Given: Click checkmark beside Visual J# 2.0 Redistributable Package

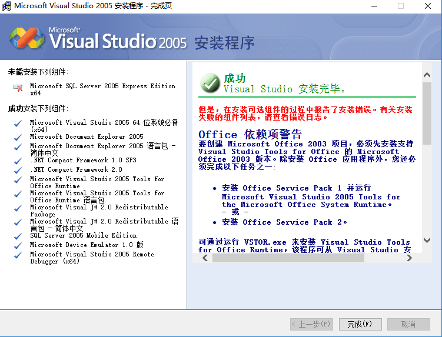Looking at the screenshot, I should pos(18,208).
